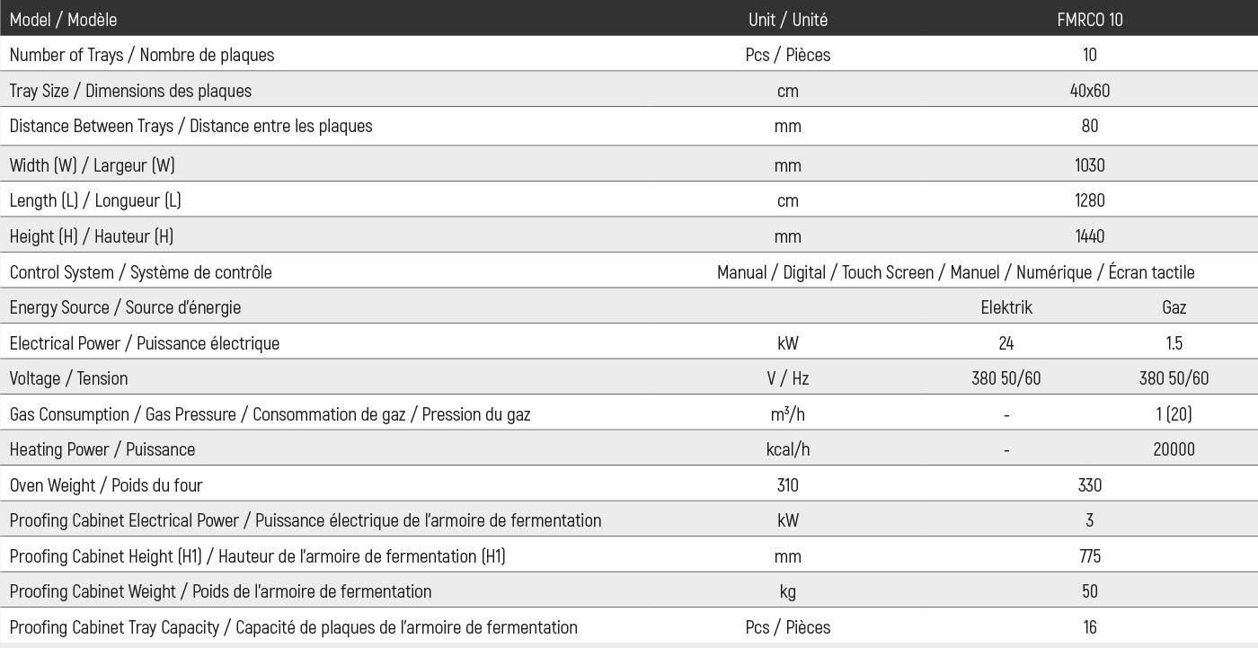
Task: Select the proofing cabinet tray capacity "16"
Action: 1089,627
